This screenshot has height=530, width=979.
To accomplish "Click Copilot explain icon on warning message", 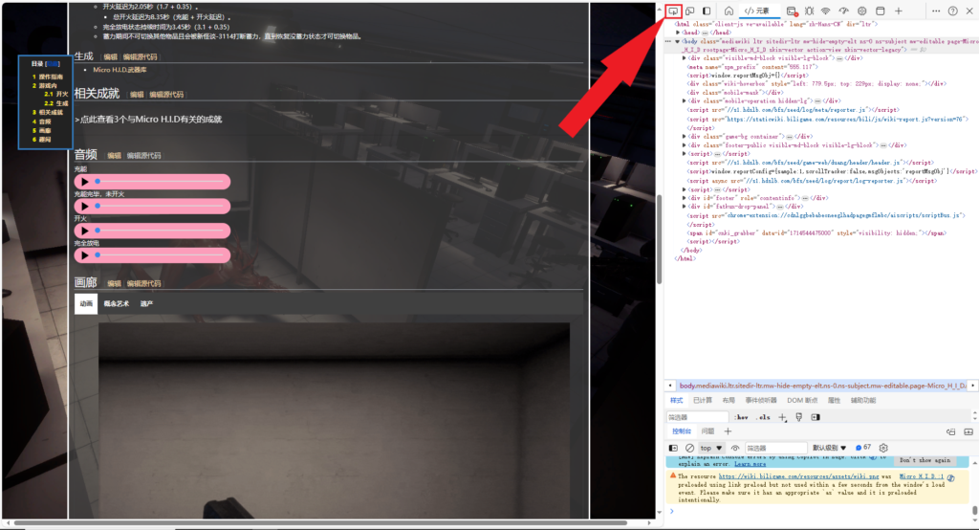I will [x=950, y=477].
